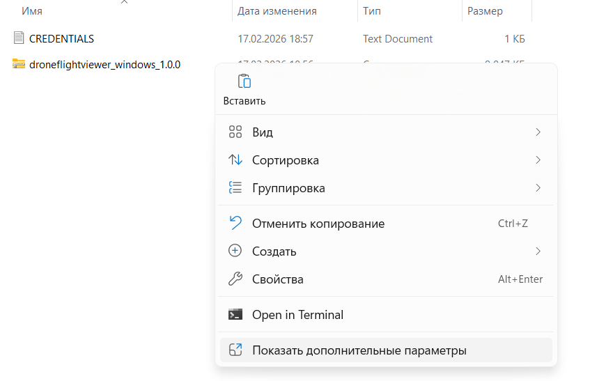Expand the Создать submenu chevron

(538, 251)
